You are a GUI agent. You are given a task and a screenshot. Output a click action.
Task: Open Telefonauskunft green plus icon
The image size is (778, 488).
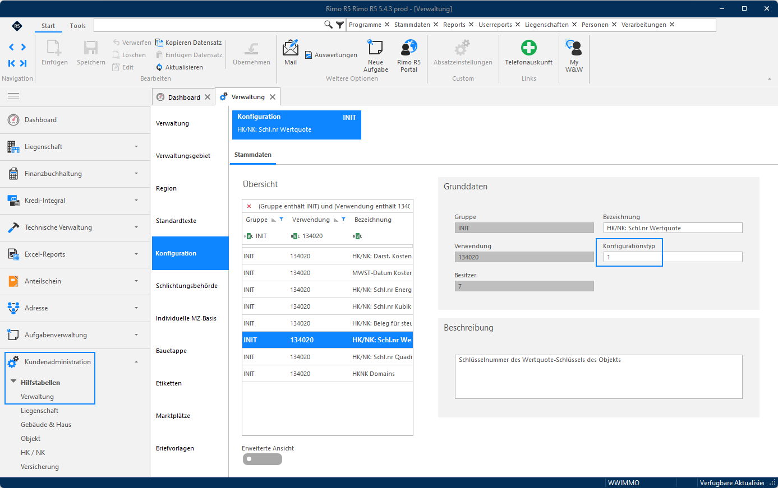click(x=528, y=48)
